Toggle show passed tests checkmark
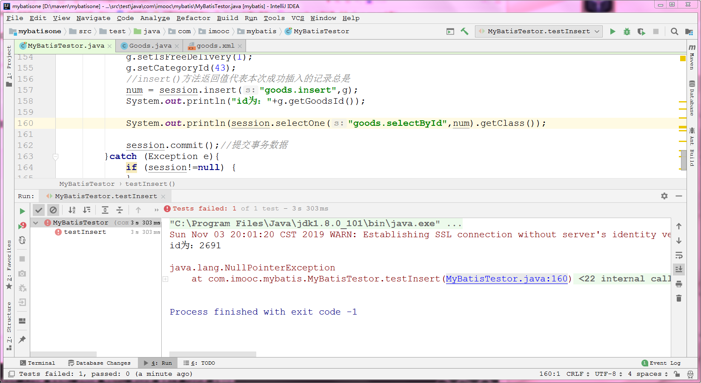Viewport: 701px width, 383px height. coord(39,210)
